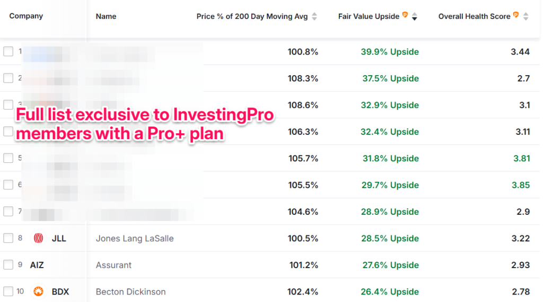Enable the checkbox in row 1
Screen dimensions: 543x302
point(8,51)
